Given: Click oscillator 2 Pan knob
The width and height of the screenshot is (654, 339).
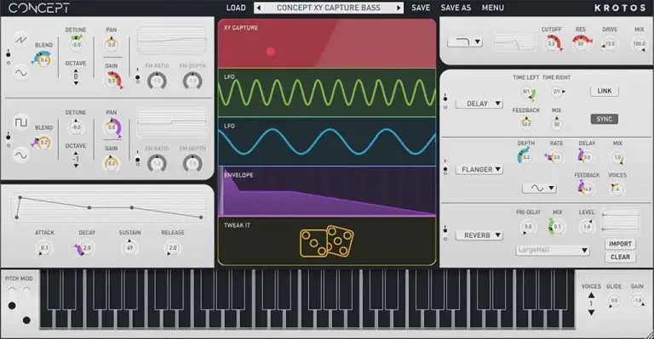Looking at the screenshot, I should tap(112, 127).
